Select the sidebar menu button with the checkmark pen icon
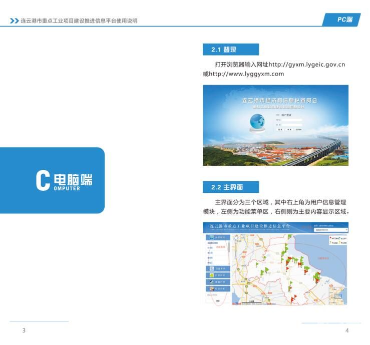Image resolution: width=370 pixels, height=345 pixels. 218,282
